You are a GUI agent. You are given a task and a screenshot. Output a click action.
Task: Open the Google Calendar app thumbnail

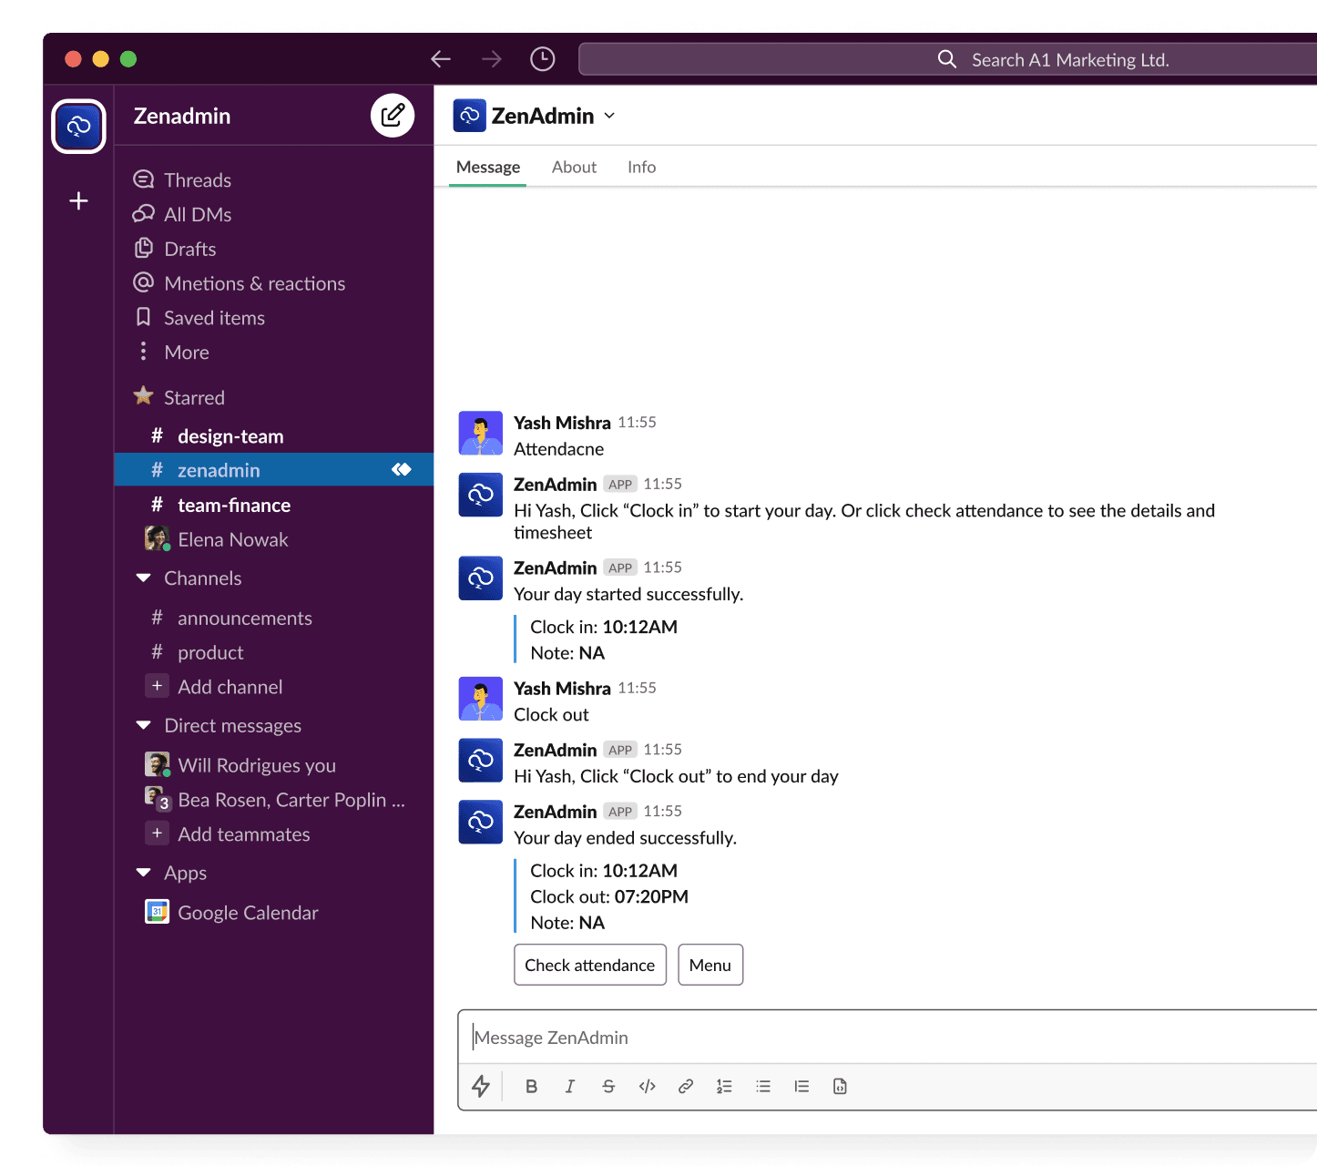(x=157, y=912)
